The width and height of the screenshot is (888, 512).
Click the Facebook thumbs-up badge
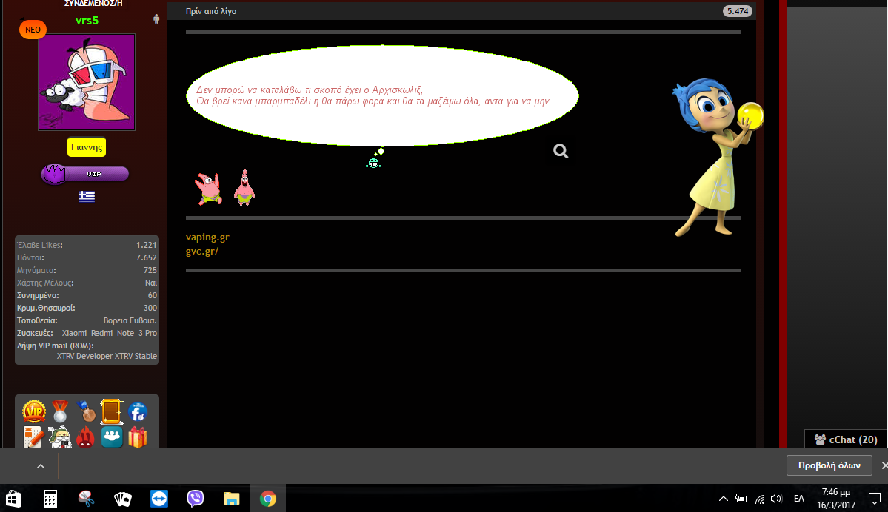click(138, 411)
